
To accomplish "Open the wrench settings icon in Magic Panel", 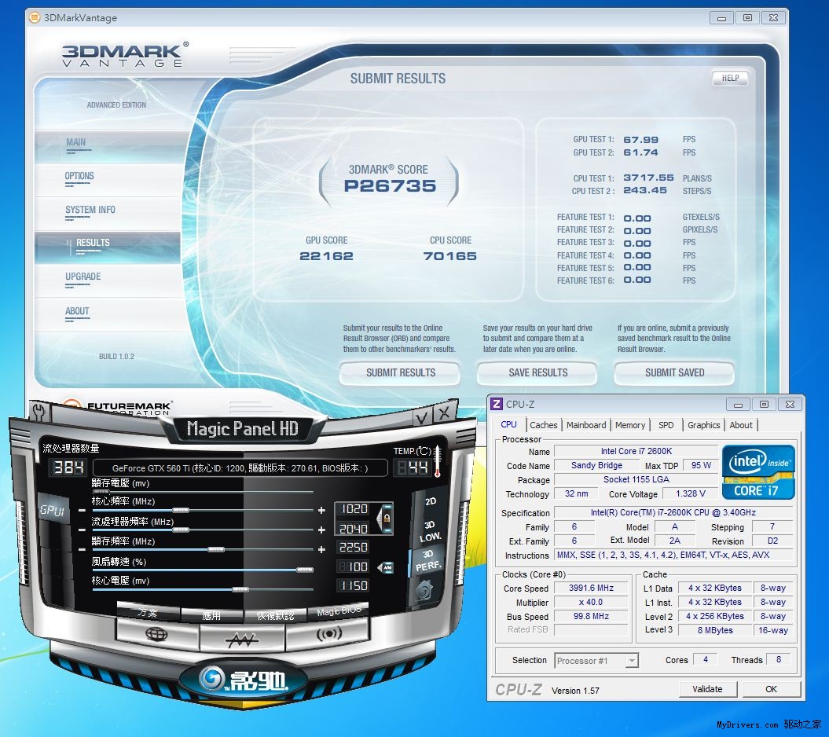I will point(38,412).
